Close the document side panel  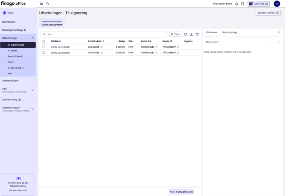pos(279,32)
